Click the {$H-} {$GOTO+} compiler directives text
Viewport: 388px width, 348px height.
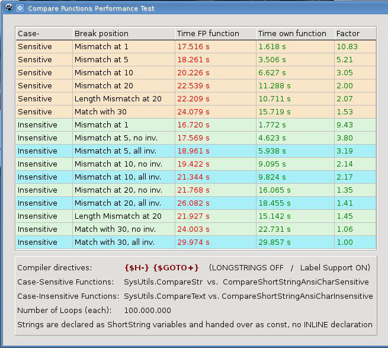[x=161, y=267]
